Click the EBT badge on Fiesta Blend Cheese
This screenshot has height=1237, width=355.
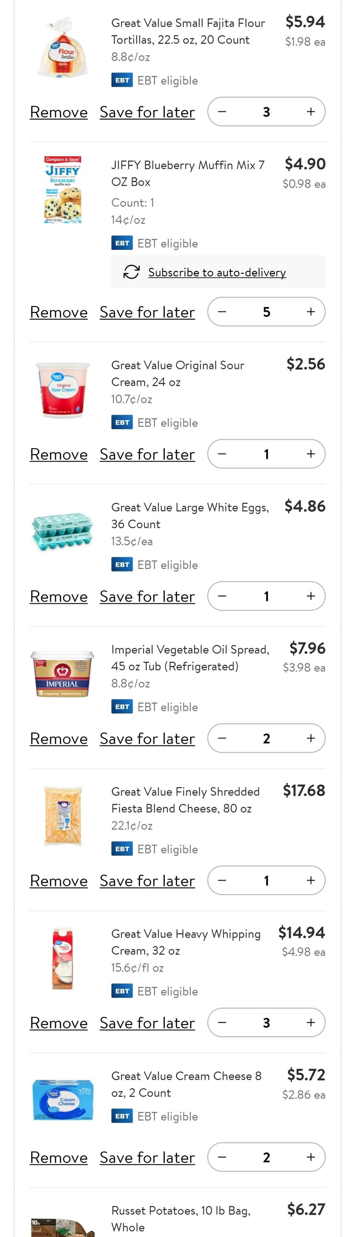pyautogui.click(x=122, y=849)
